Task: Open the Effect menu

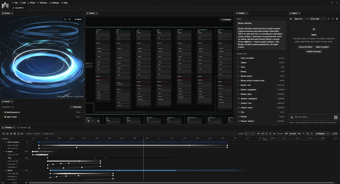Action: pos(31,3)
